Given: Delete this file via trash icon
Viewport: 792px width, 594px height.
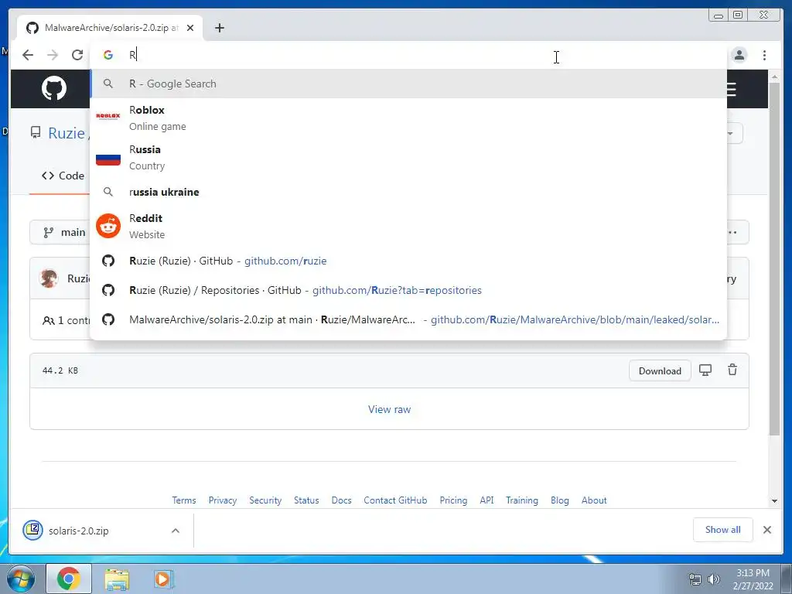Looking at the screenshot, I should click(732, 370).
